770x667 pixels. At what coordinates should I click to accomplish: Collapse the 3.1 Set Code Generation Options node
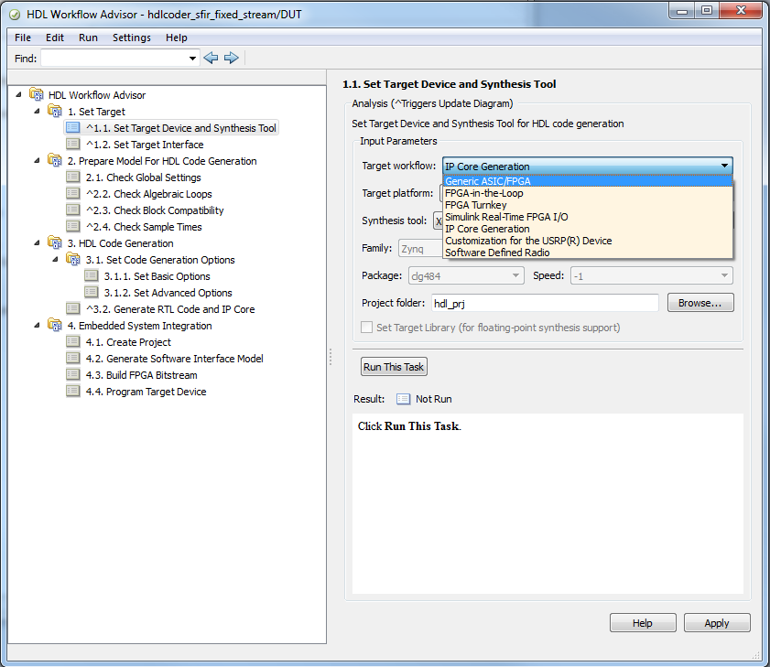(55, 259)
